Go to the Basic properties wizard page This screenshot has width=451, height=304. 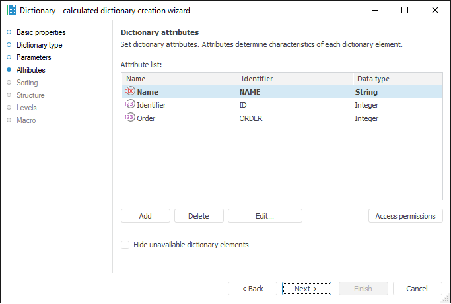[41, 32]
